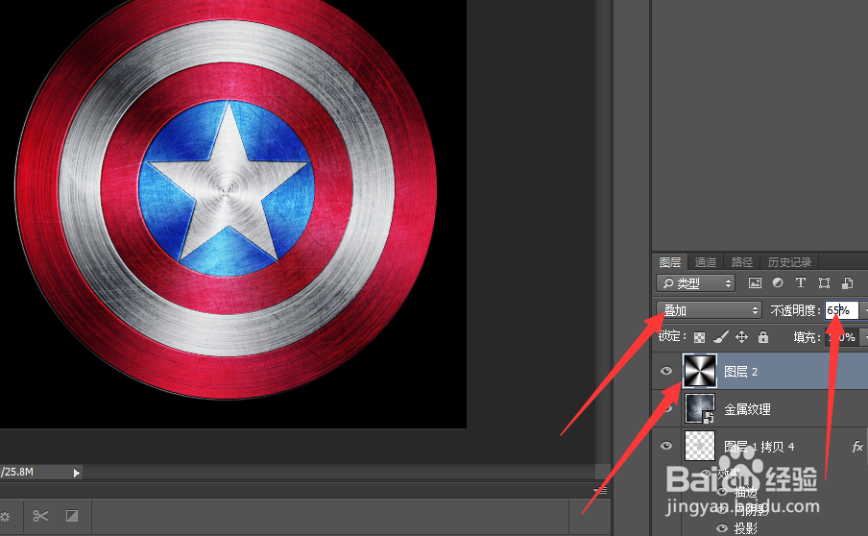Switch to the 路径 tab

point(742,262)
